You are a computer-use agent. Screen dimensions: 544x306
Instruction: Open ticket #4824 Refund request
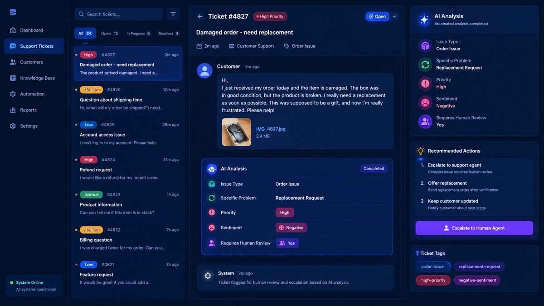pos(128,168)
